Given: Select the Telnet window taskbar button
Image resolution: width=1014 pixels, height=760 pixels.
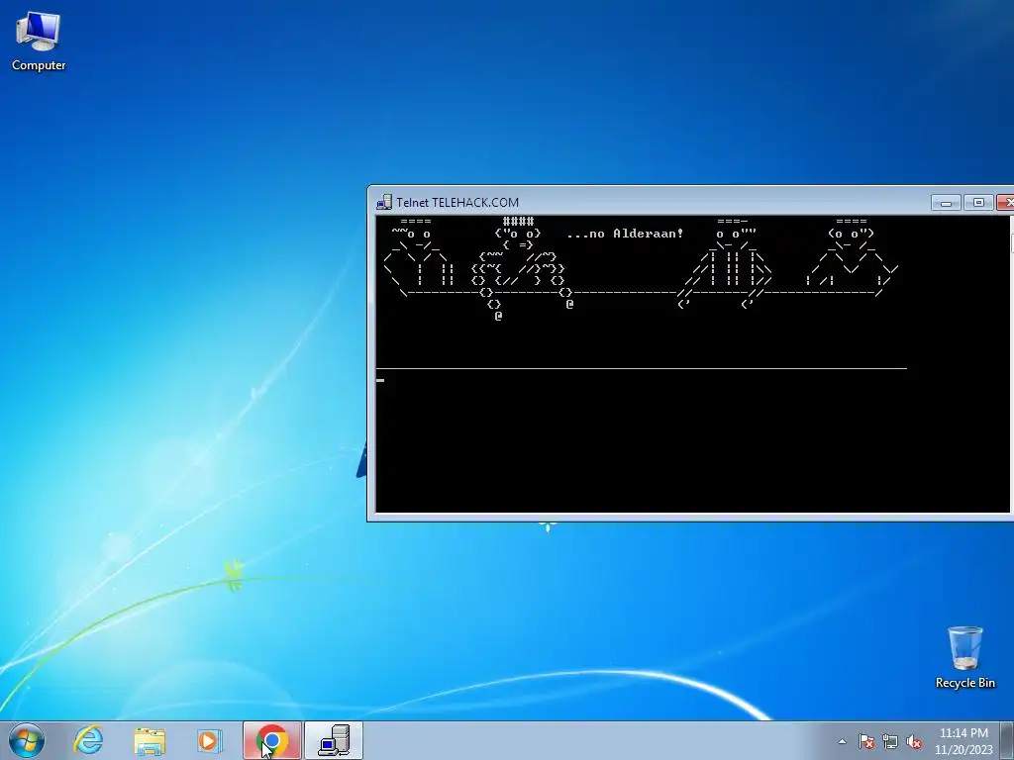Looking at the screenshot, I should pos(334,740).
